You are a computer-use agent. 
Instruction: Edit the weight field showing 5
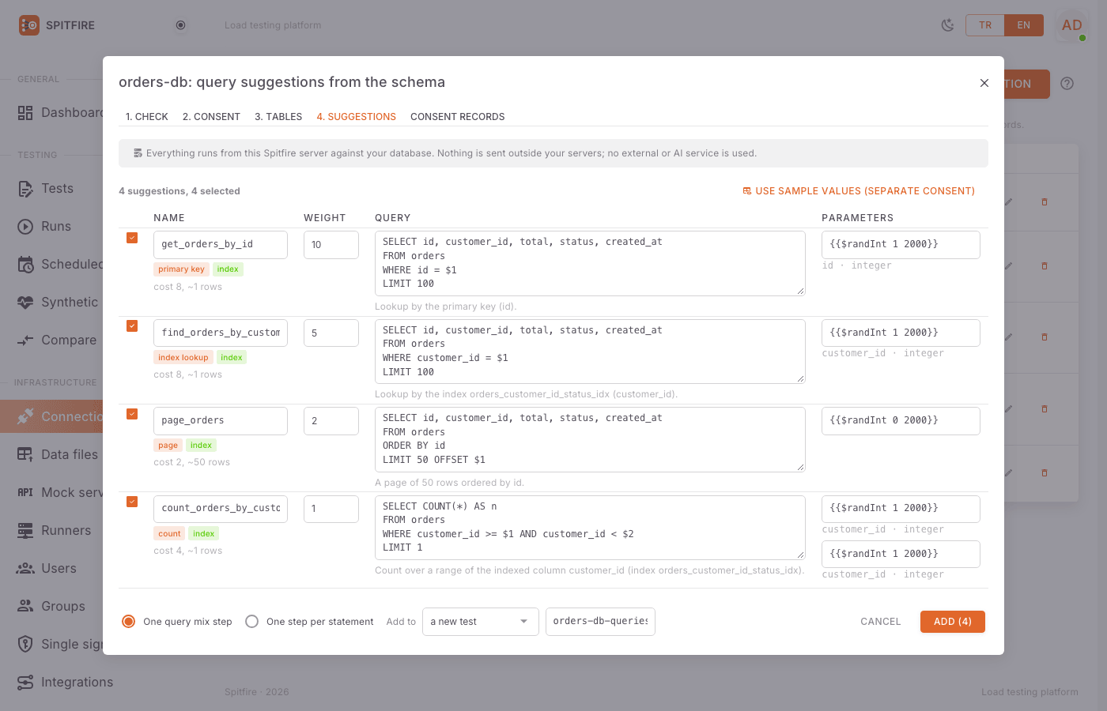[x=331, y=333]
